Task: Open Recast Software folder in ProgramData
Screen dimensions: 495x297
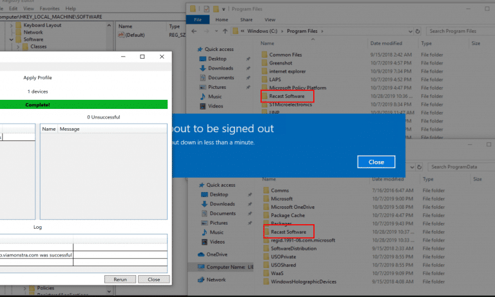Action: (287, 231)
